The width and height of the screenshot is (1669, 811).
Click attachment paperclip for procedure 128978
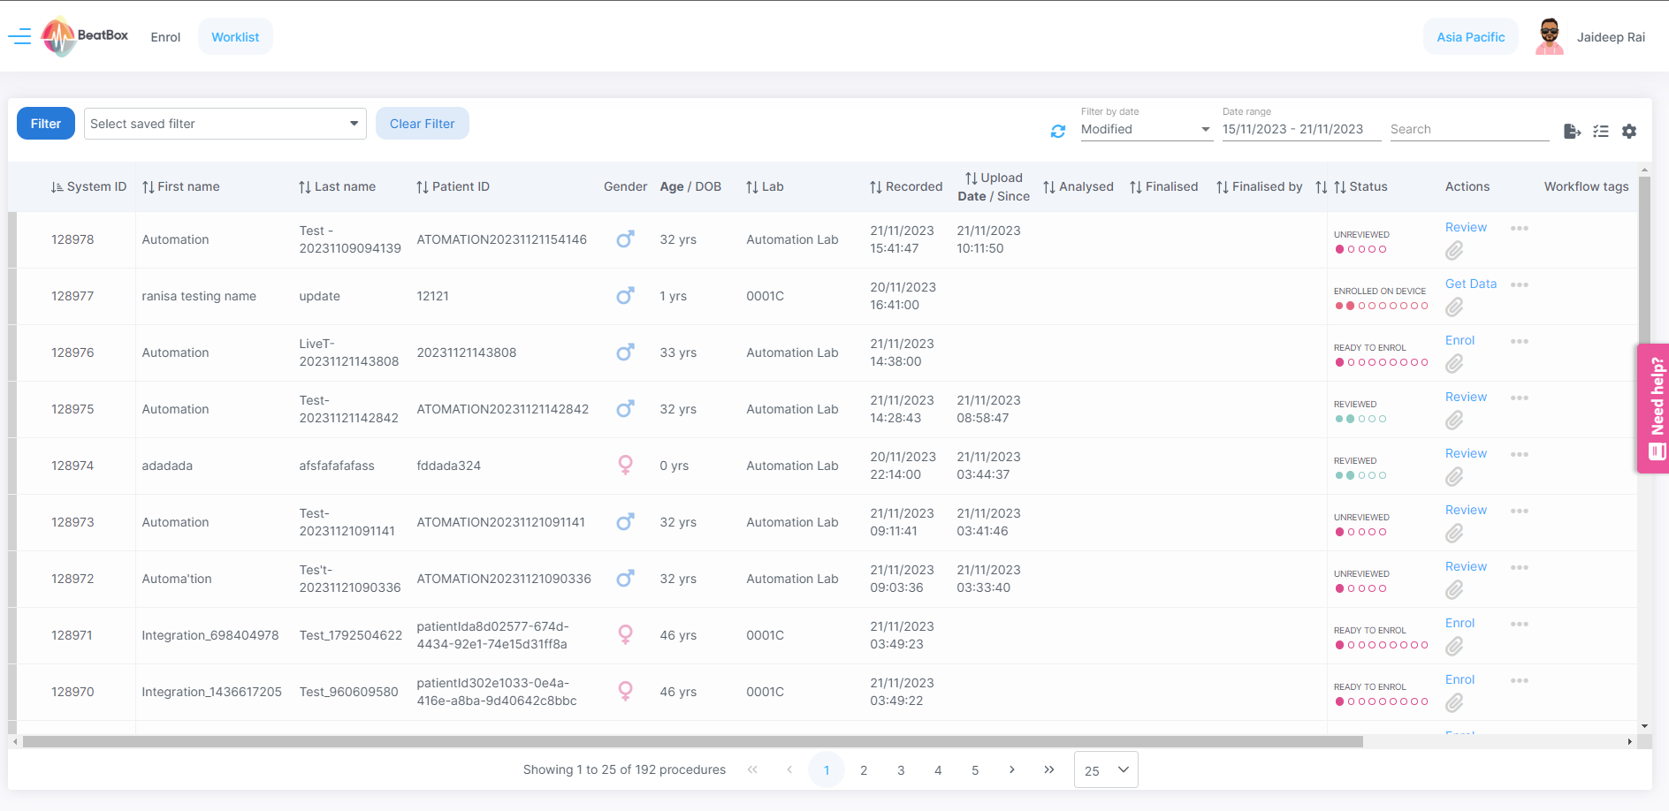[1453, 252]
